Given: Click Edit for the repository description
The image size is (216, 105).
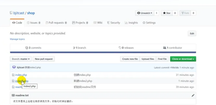Looking at the screenshot, I should (x=192, y=33).
